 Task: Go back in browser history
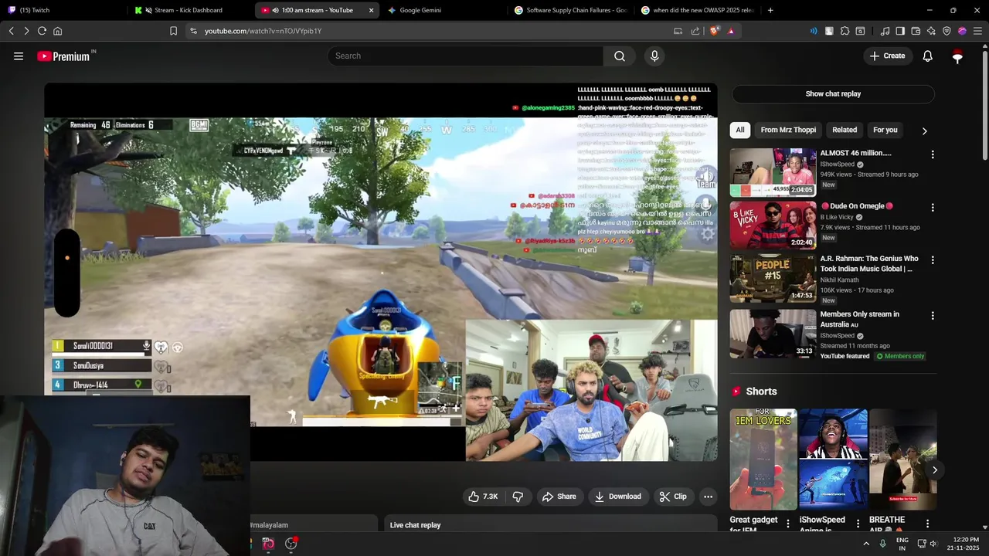click(11, 31)
